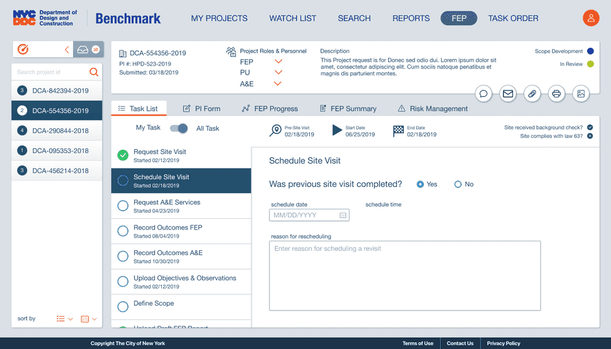Toggle the My Task / All Task switch
Viewport: 611px width, 349px height.
click(179, 128)
